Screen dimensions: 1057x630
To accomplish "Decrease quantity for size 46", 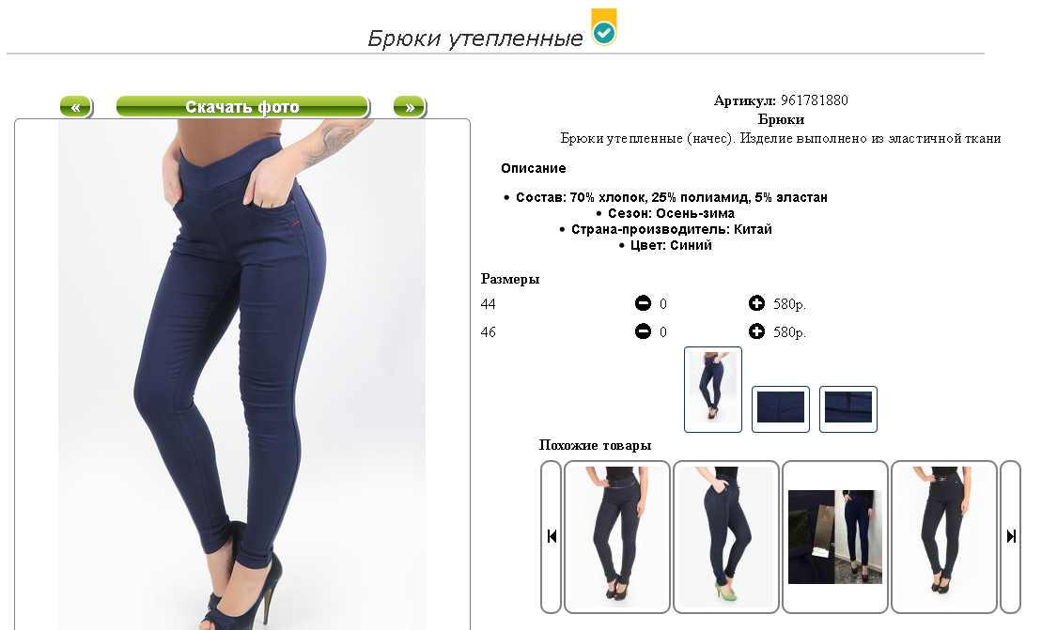I will point(643,331).
